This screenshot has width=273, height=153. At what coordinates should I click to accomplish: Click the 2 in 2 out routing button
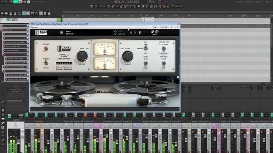click(x=164, y=27)
